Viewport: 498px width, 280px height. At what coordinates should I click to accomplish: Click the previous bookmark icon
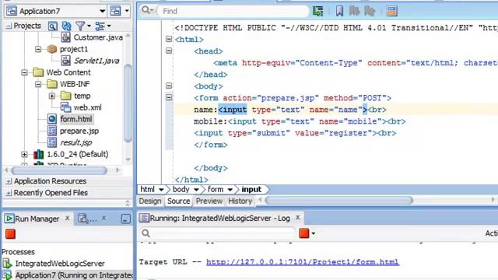(x=354, y=11)
